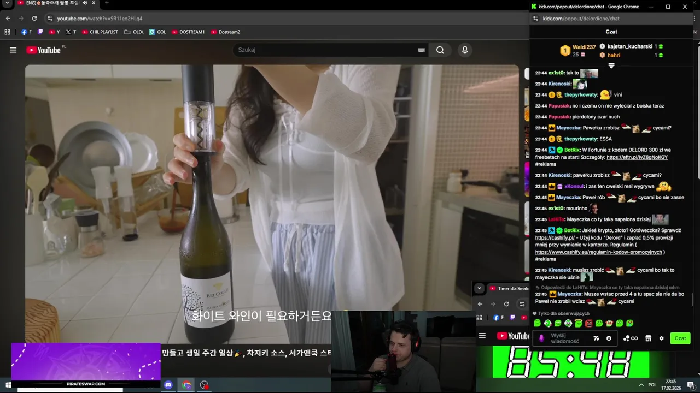
Task: Open the Kick shop storefront icon
Action: click(648, 338)
